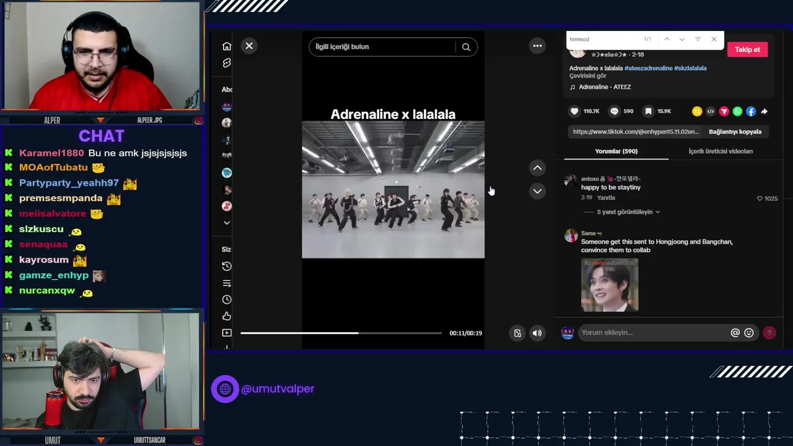Screen dimensions: 793x446
Task: Open Watch later clock icon in sidebar
Action: (x=227, y=300)
